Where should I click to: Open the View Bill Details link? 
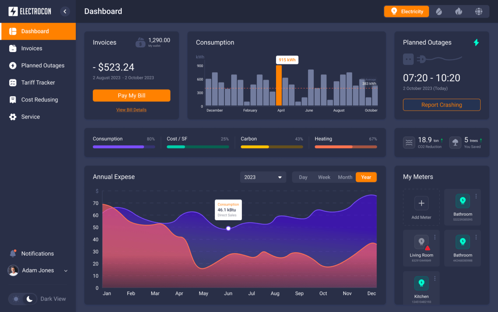coord(131,110)
